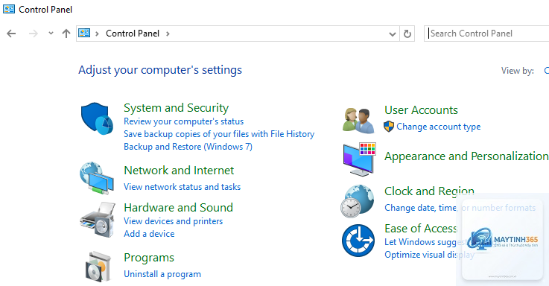Open the Programs category heading
Viewport: 549px width, 286px height.
[x=149, y=258]
